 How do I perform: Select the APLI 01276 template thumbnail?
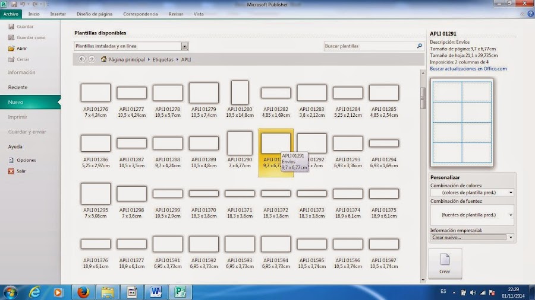96,93
